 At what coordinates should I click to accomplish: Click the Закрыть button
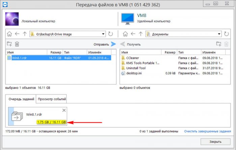215,142
